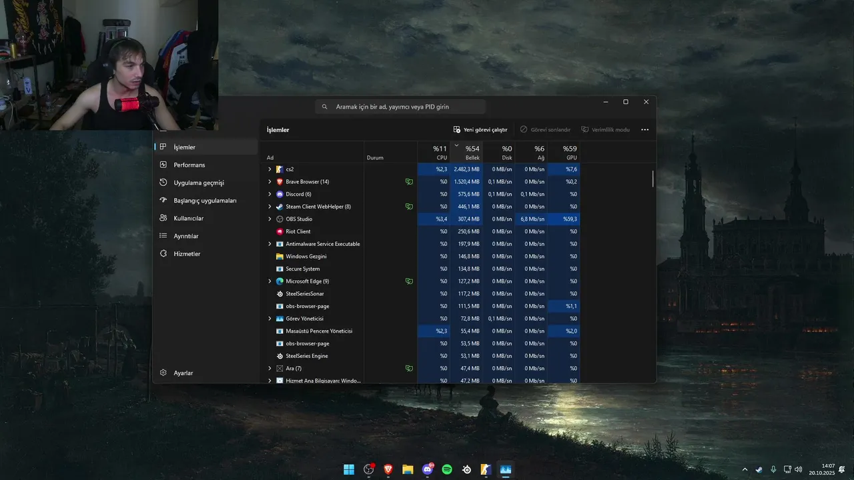
Task: Click efficiency leaf icon on Brave Browser row
Action: [409, 181]
